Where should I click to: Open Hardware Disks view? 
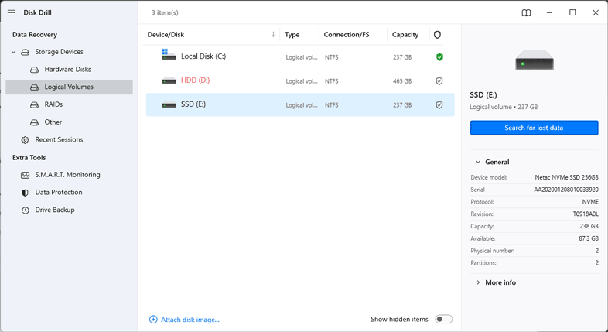click(67, 70)
